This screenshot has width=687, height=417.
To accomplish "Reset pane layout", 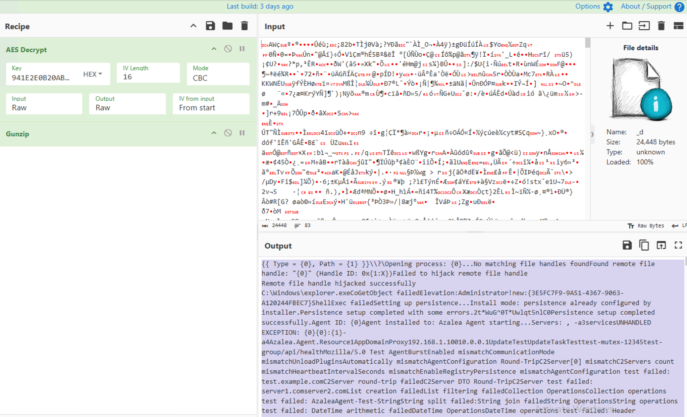I will pos(678,26).
